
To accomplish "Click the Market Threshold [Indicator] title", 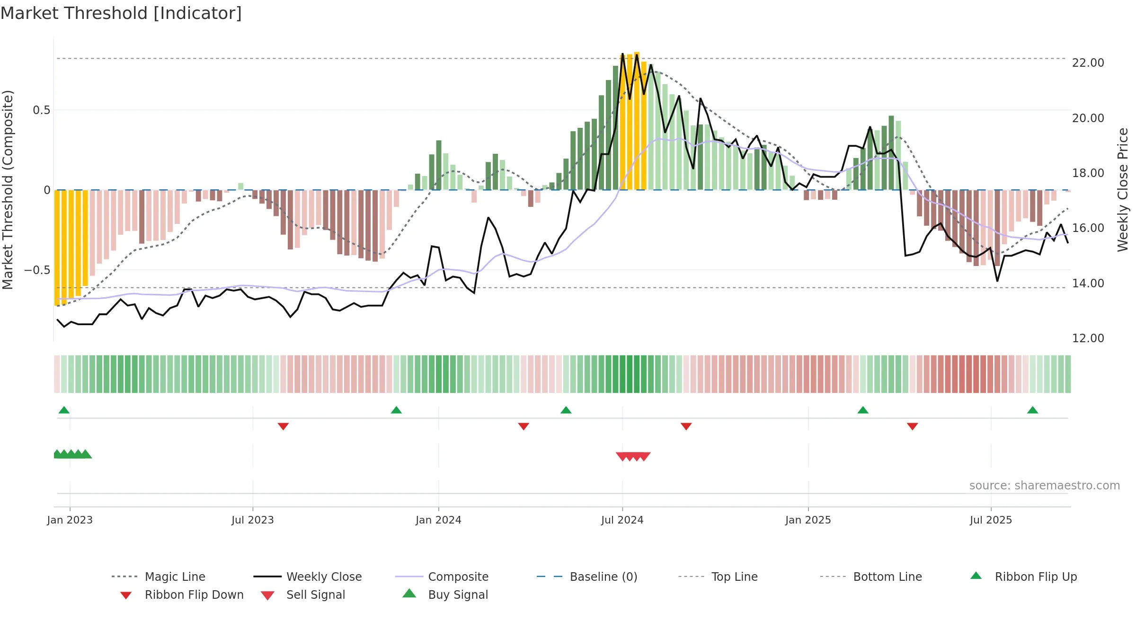I will (121, 13).
